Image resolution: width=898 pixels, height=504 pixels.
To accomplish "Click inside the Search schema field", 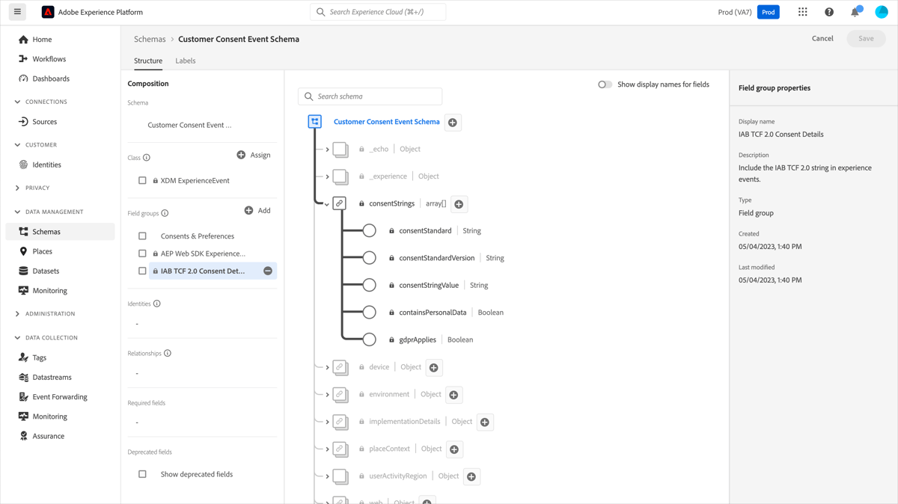I will (370, 96).
